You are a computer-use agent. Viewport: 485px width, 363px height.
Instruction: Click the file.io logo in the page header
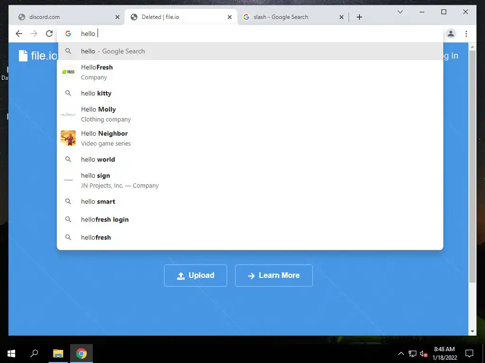38,56
